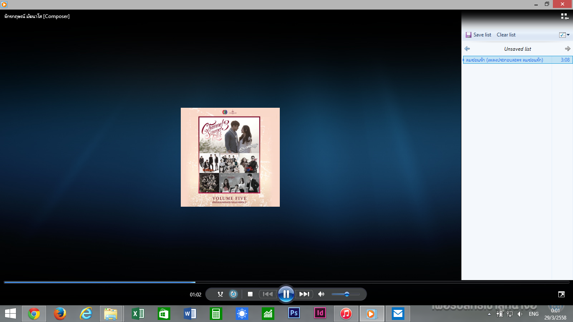Skip to next track

click(304, 294)
